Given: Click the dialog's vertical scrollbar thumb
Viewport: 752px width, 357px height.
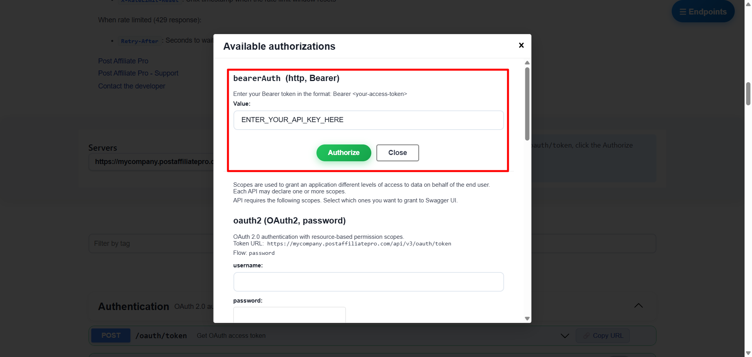Looking at the screenshot, I should pos(527,104).
